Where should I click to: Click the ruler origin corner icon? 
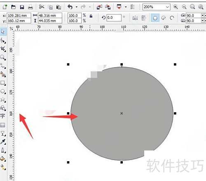tap(12, 28)
